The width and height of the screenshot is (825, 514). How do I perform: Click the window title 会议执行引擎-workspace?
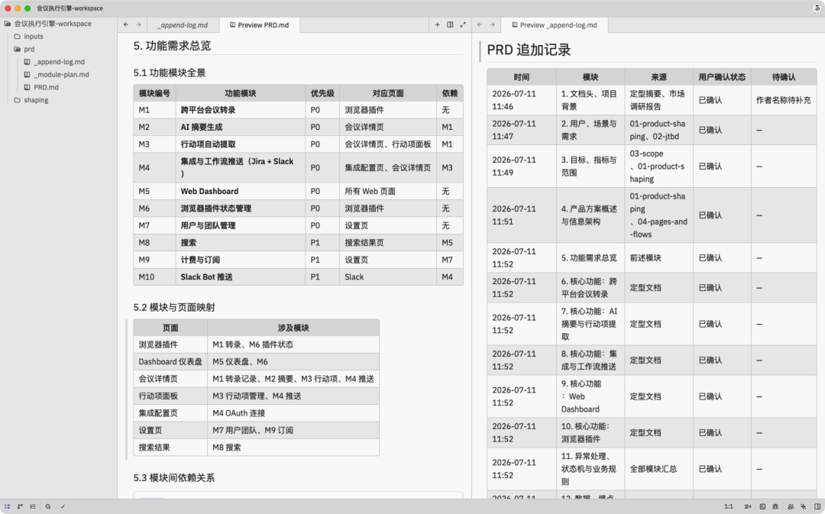click(x=70, y=8)
